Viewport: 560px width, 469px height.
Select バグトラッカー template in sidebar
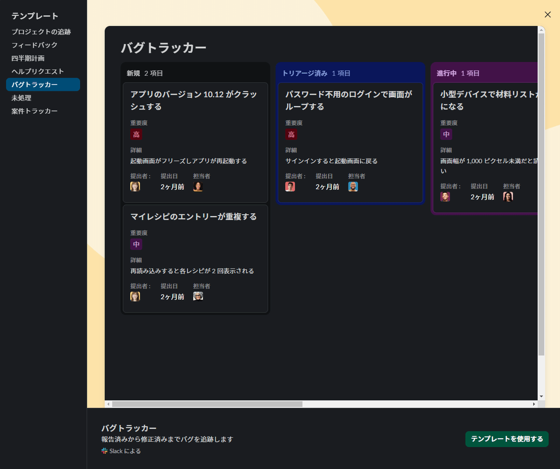pyautogui.click(x=43, y=84)
